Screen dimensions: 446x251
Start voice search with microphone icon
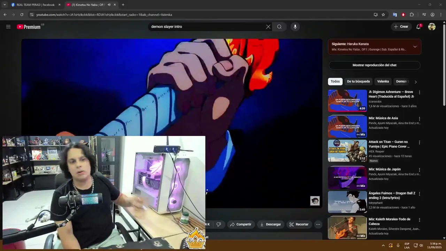tap(295, 27)
